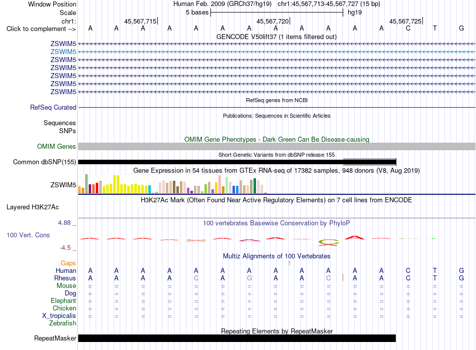Select the X_tropicalis alignment row label
476x350 pixels.
[x=59, y=316]
